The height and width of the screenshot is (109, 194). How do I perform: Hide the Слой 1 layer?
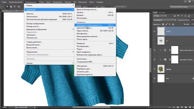154,31
